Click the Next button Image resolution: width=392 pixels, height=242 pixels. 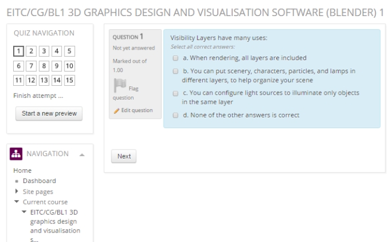click(x=124, y=157)
